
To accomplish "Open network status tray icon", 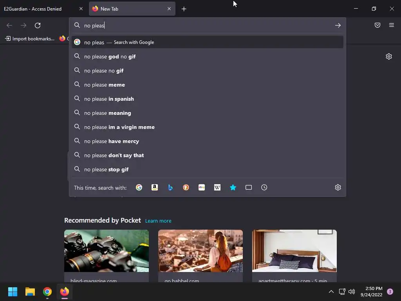I will pos(342,292).
